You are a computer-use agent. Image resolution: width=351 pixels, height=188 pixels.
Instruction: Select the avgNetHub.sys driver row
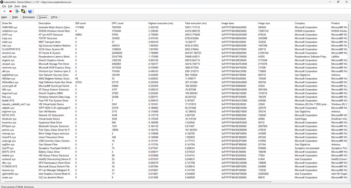point(174,75)
